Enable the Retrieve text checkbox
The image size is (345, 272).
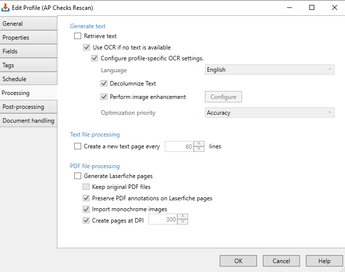[78, 36]
